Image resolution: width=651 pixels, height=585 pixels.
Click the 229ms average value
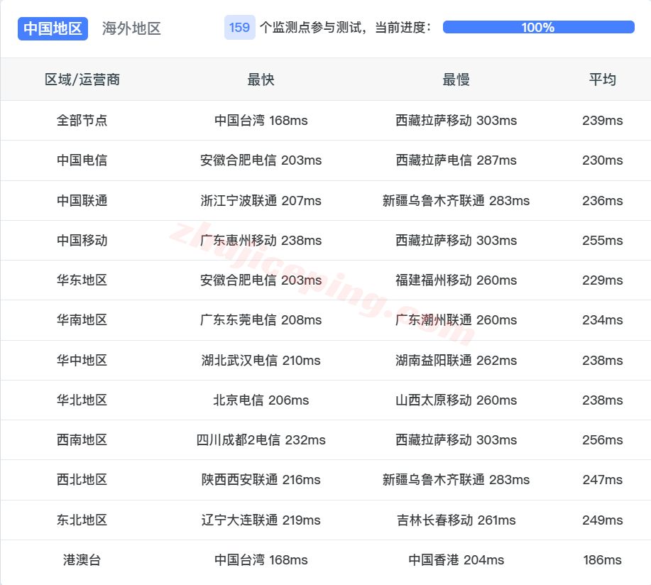(603, 280)
